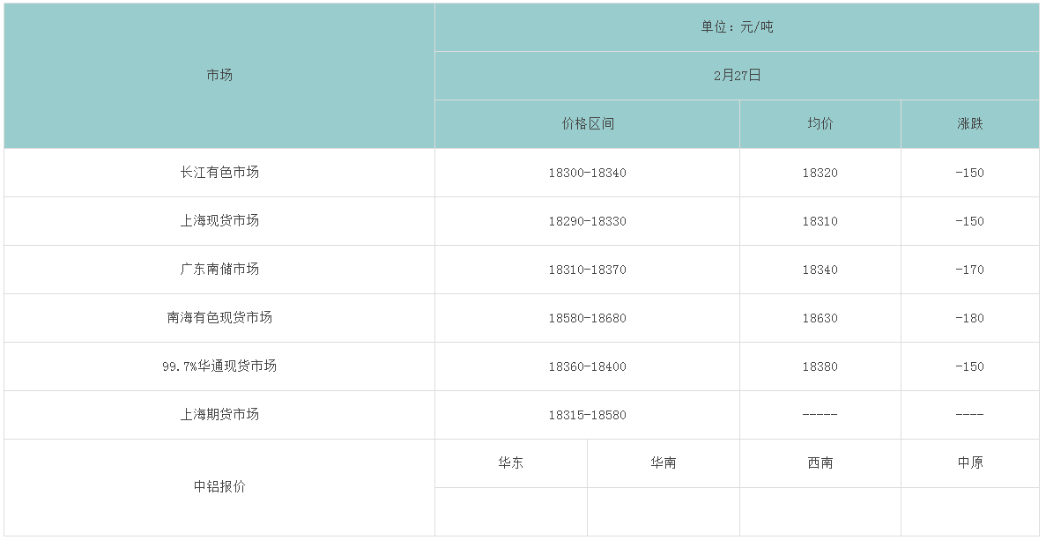The width and height of the screenshot is (1046, 540).
Task: Click the 单位：元/吨 header cell
Action: [x=737, y=27]
